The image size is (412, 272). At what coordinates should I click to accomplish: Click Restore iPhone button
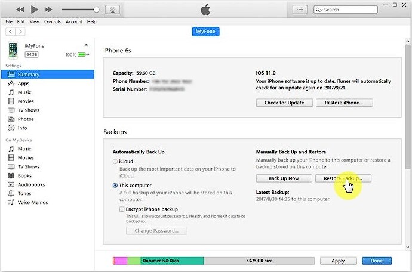tap(344, 103)
